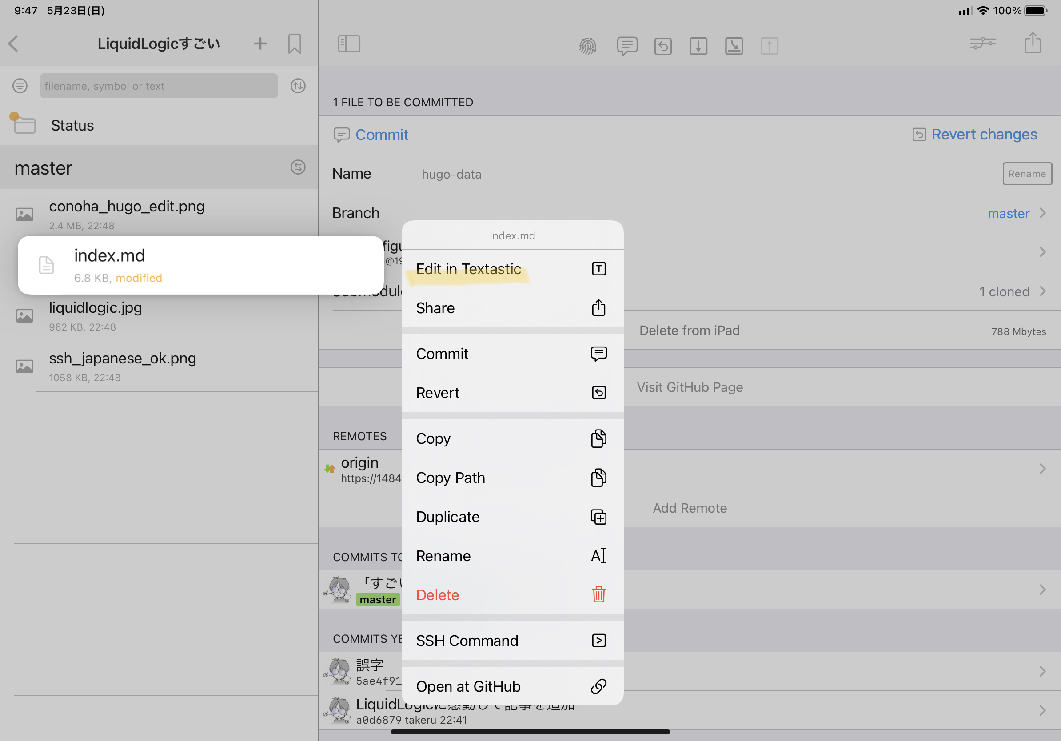Click the share icon at top right
The image size is (1061, 741).
point(1033,44)
